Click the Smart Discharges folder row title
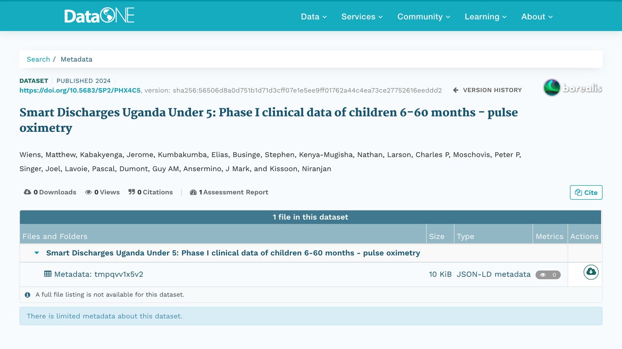 233,253
